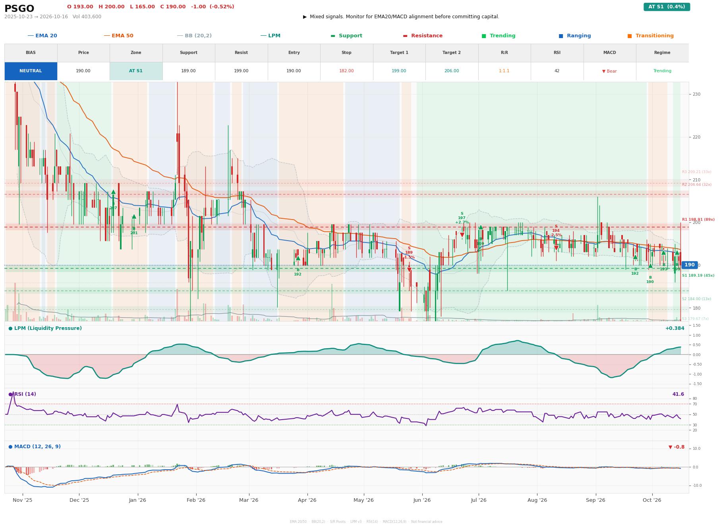This screenshot has height=528, width=719.
Task: Click the Resistance legend entry
Action: pyautogui.click(x=423, y=36)
